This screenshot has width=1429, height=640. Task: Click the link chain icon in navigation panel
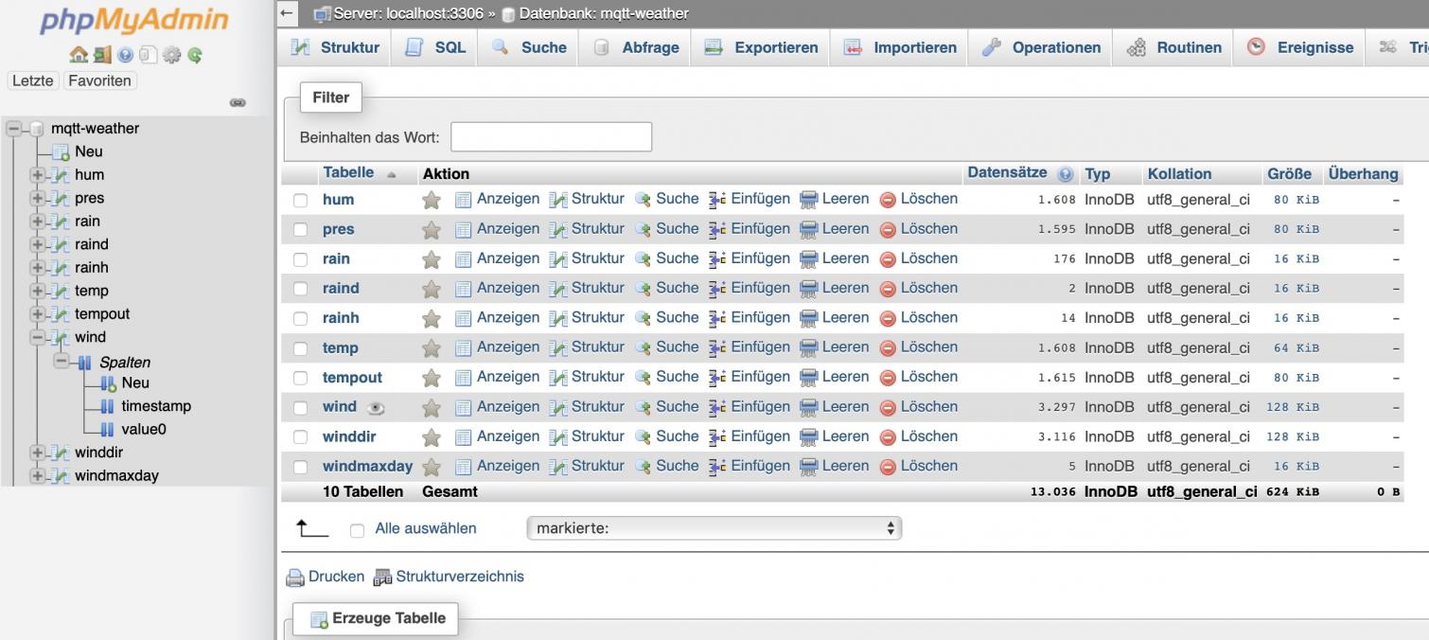tap(238, 102)
